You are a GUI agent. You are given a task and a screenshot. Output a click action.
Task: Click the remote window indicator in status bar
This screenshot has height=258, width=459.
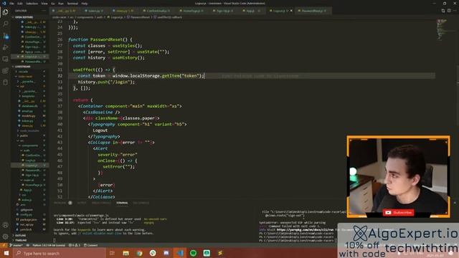tap(4, 245)
